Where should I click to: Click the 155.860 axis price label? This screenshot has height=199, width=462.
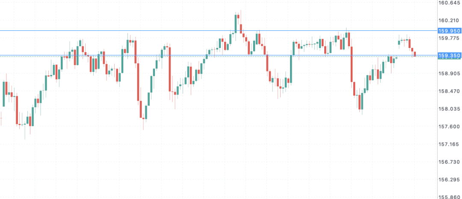tap(449, 196)
